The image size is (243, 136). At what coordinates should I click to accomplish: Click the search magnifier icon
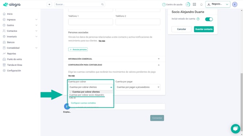102,4
